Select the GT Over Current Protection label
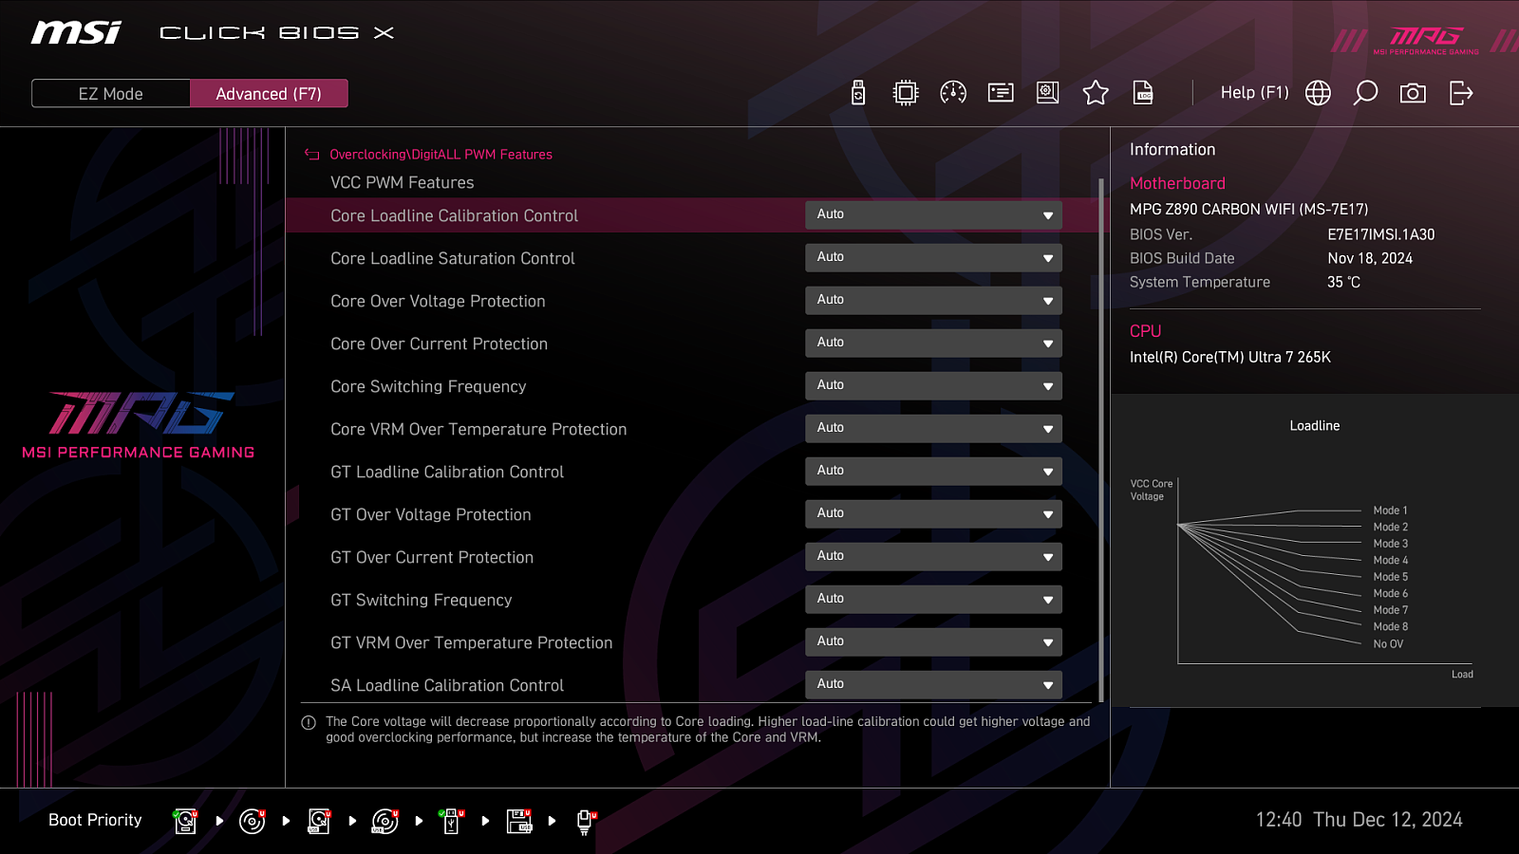 click(x=432, y=558)
